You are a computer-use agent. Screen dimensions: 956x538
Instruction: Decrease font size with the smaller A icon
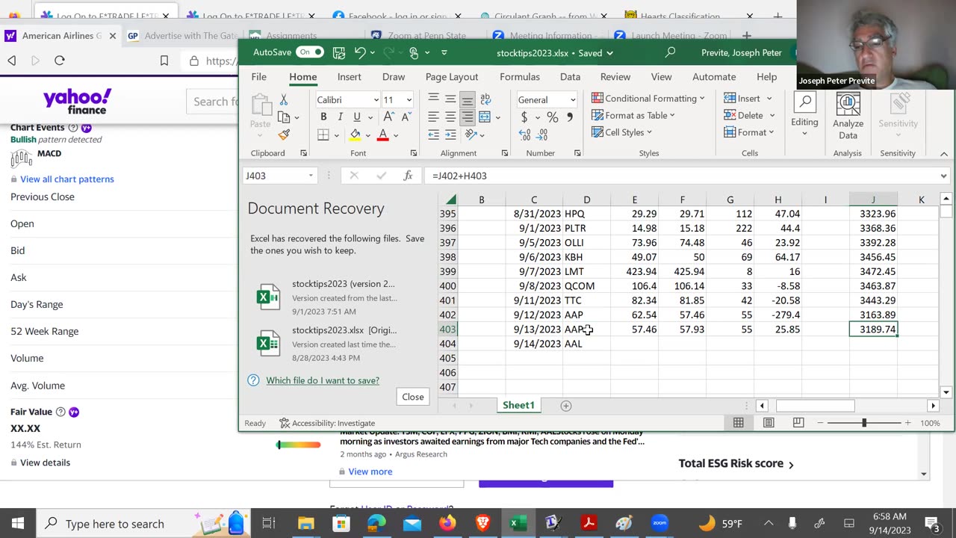406,117
